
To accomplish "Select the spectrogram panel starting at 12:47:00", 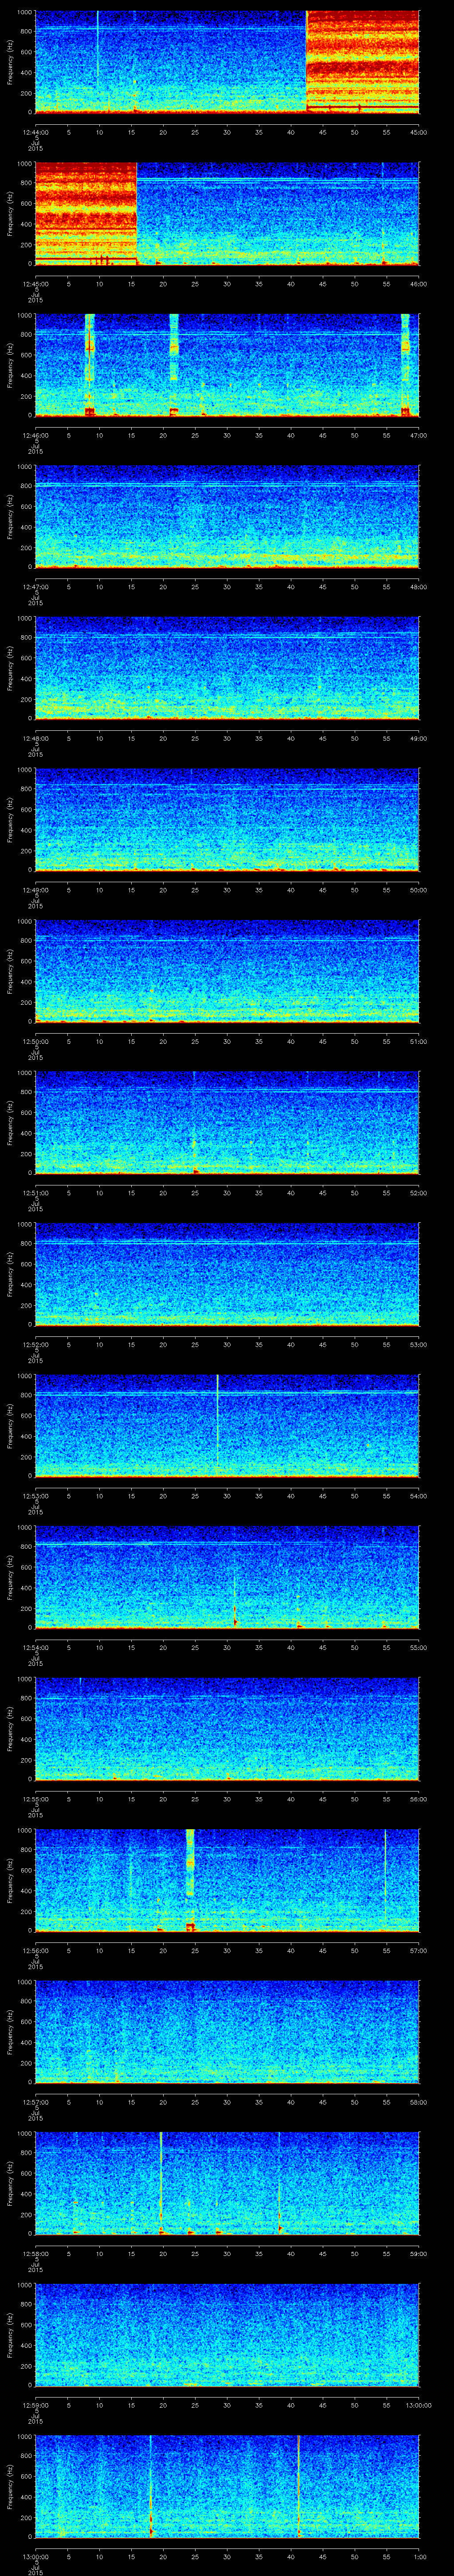I will click(x=227, y=516).
